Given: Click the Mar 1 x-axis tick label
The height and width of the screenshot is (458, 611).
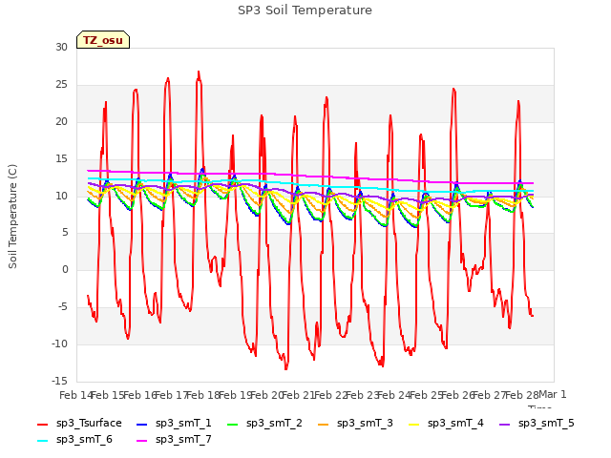Looking at the screenshot, I should (x=552, y=395).
